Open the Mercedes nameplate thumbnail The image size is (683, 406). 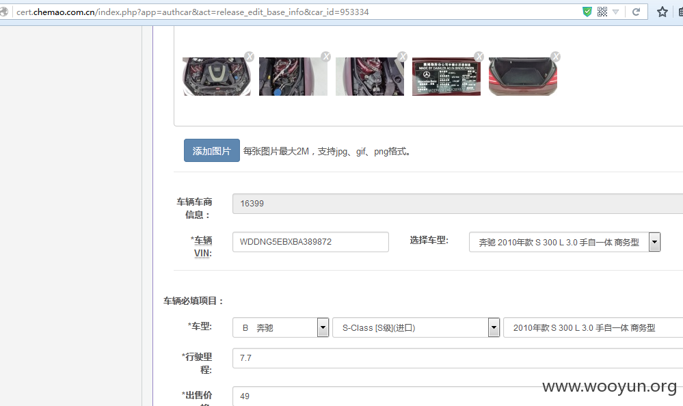446,77
